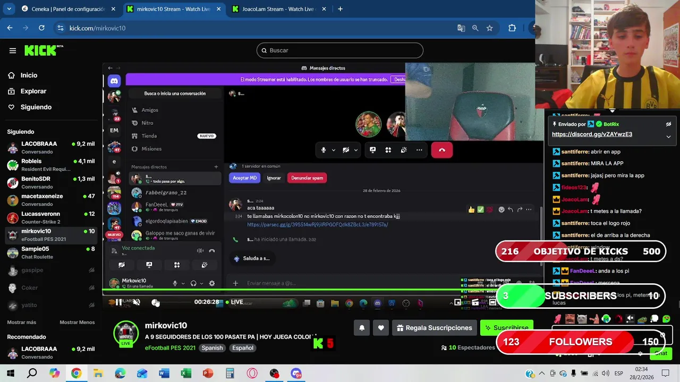The width and height of the screenshot is (680, 382).
Task: Open headphone device arrow beside Mirkovic10
Action: click(201, 283)
